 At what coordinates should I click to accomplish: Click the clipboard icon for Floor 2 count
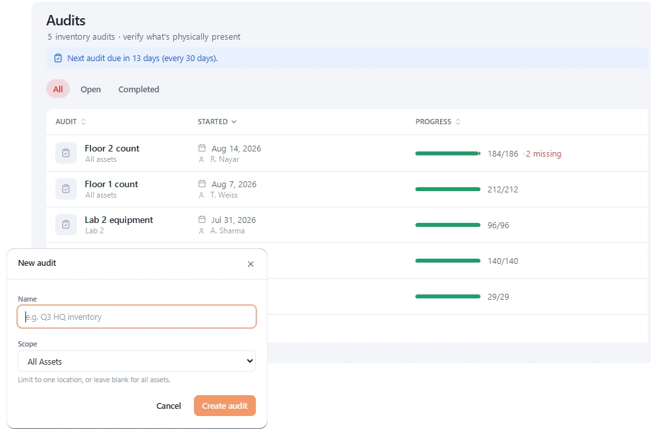pos(66,153)
